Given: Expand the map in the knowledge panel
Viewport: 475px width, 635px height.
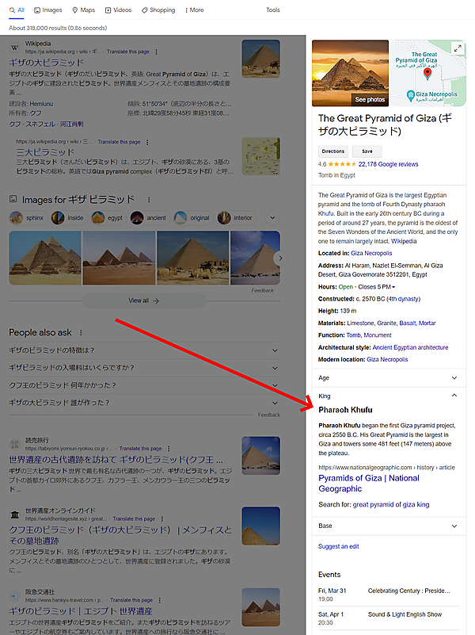Looking at the screenshot, I should click(457, 48).
